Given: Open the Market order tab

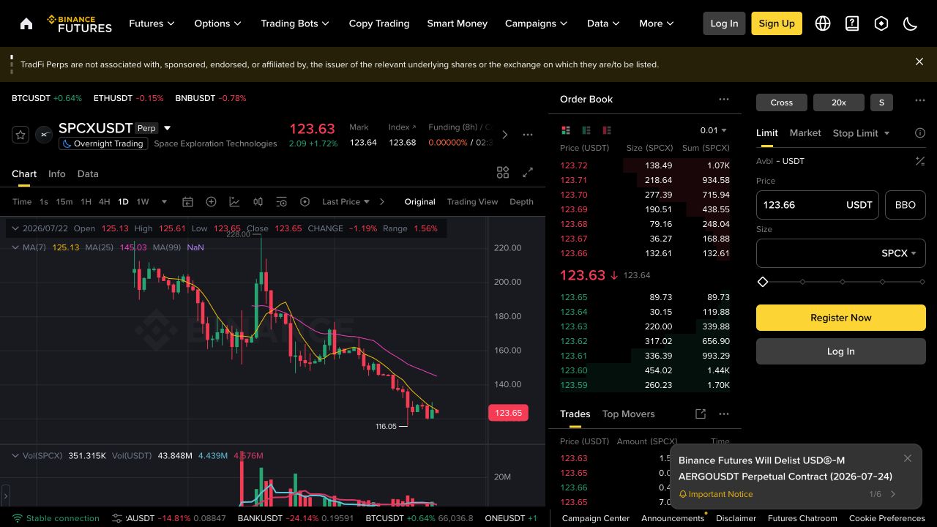Looking at the screenshot, I should click(x=805, y=133).
